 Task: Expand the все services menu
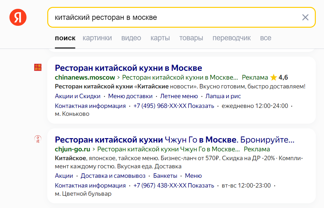(265, 38)
